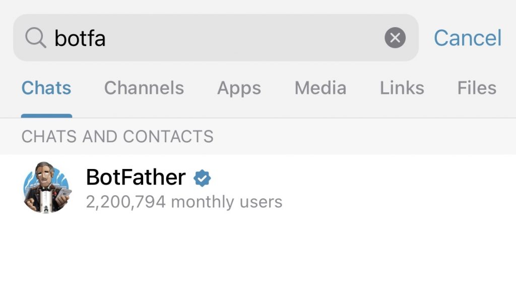This screenshot has width=516, height=292.
Task: View the Files tab
Action: point(477,88)
